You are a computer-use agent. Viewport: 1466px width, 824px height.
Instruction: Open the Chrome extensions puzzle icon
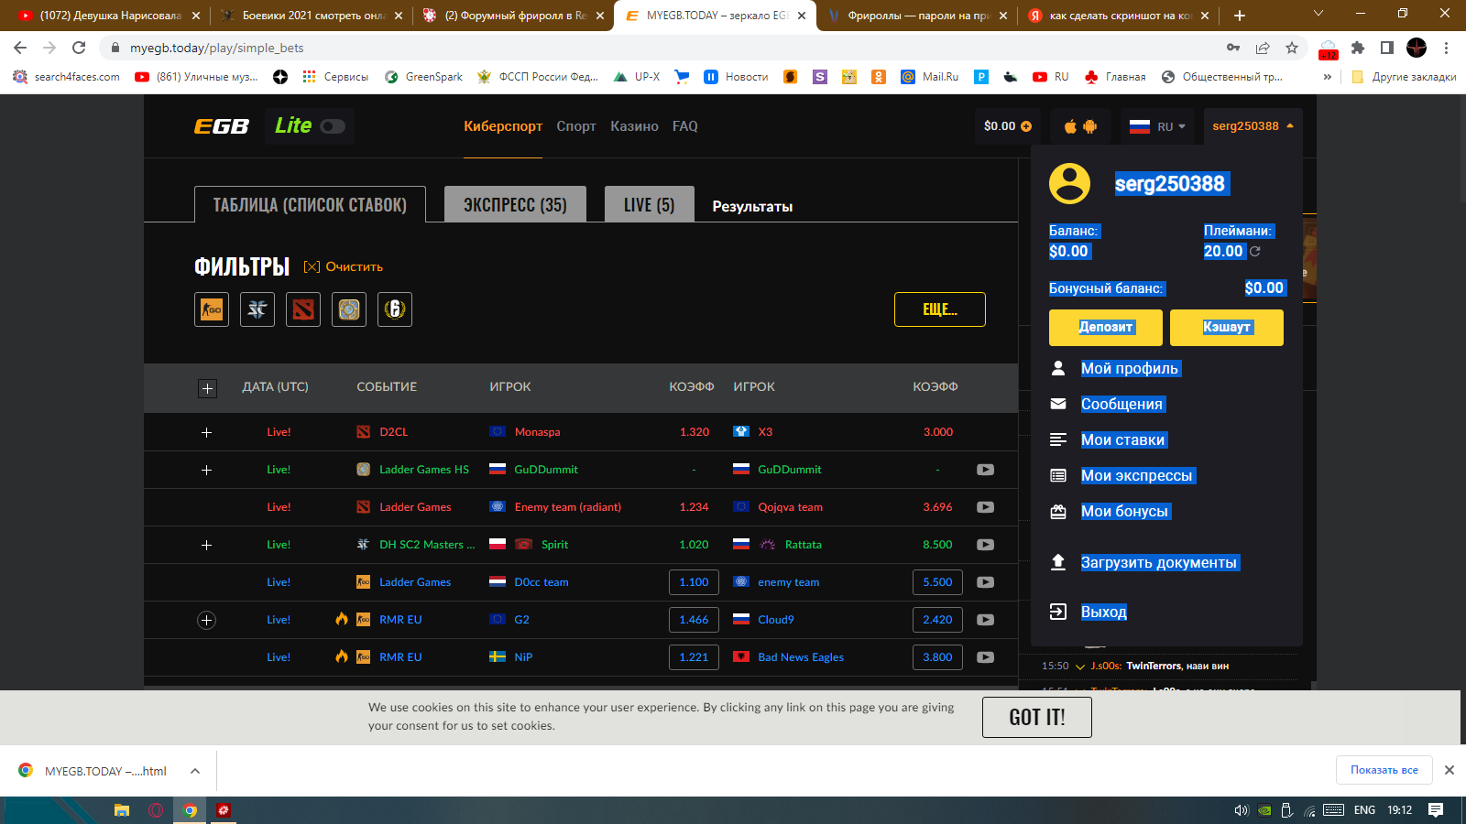click(x=1358, y=48)
